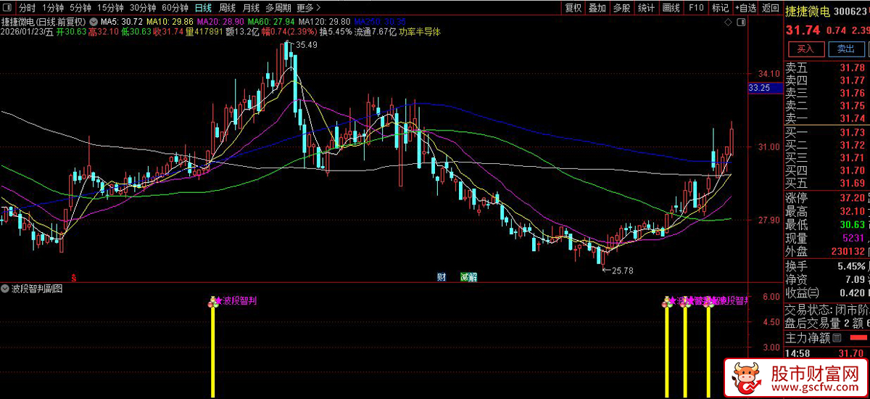870x399 pixels.
Task: Collapse the 波段智判副图 sub-chart indicator
Action: click(x=6, y=289)
